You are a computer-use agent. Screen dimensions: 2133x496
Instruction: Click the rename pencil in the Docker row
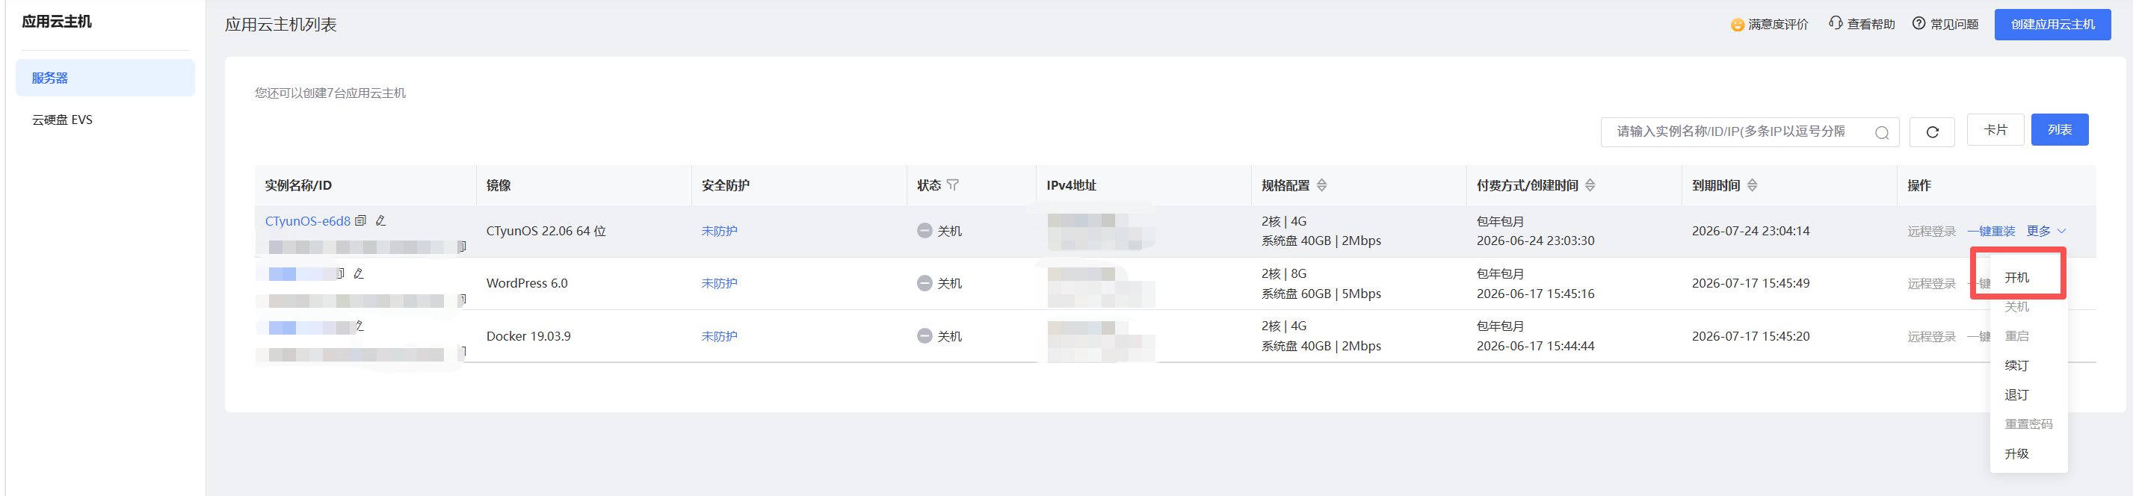click(359, 326)
